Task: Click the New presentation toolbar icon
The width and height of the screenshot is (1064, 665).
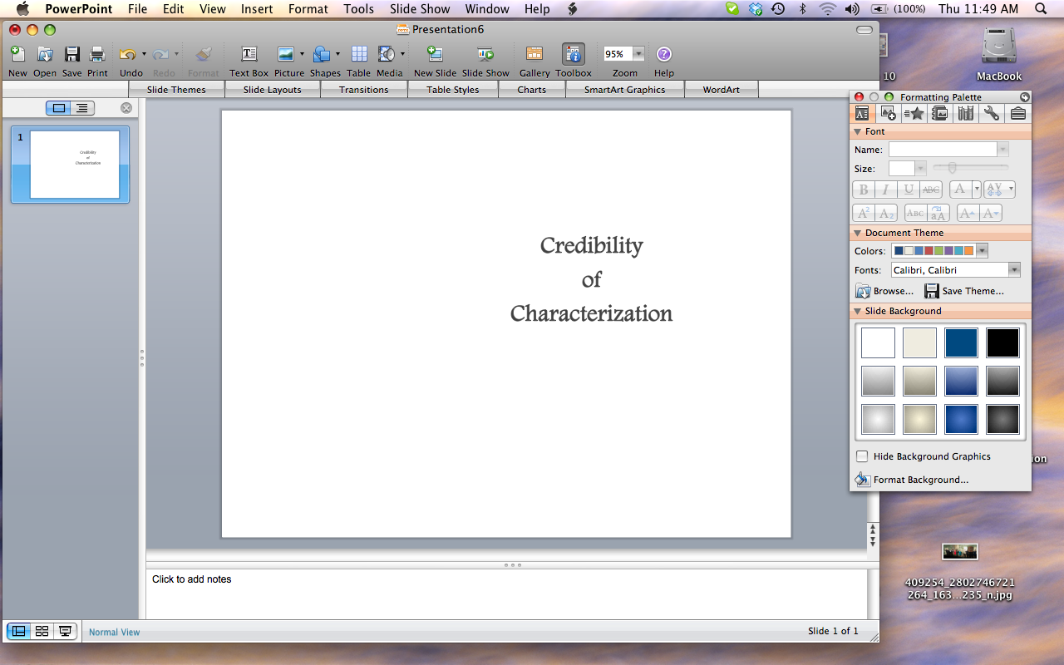Action: click(17, 54)
